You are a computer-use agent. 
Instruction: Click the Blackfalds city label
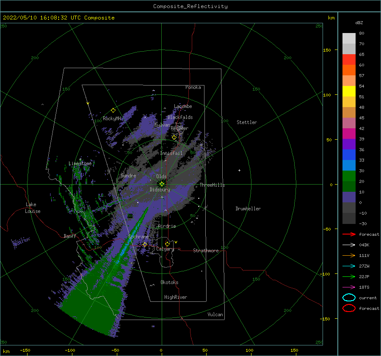180,117
